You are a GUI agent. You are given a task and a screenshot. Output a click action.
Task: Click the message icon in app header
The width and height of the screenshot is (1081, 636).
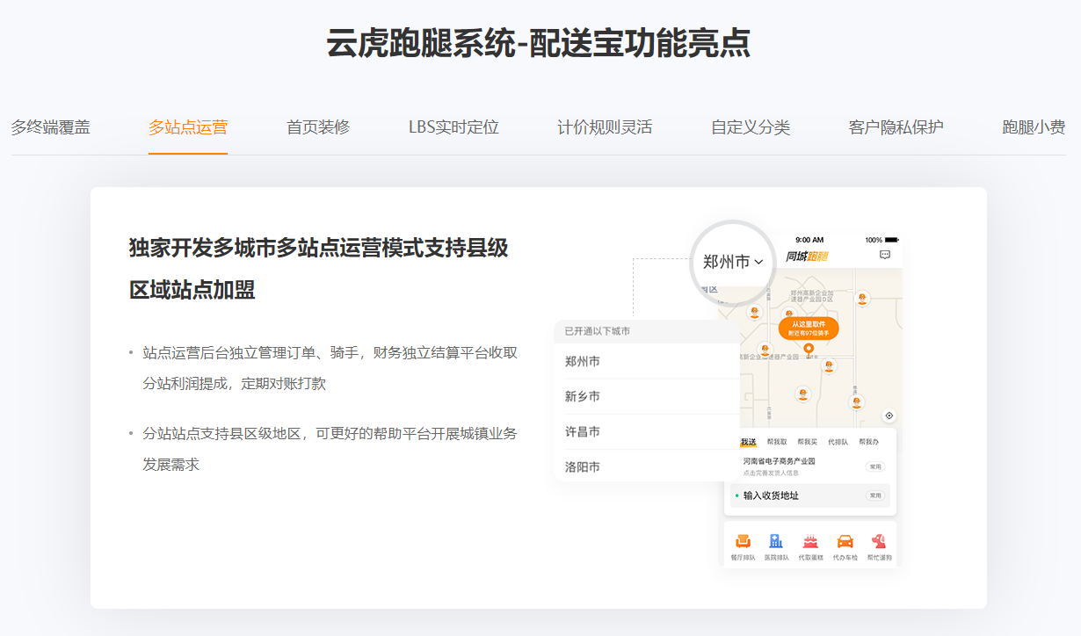(884, 256)
